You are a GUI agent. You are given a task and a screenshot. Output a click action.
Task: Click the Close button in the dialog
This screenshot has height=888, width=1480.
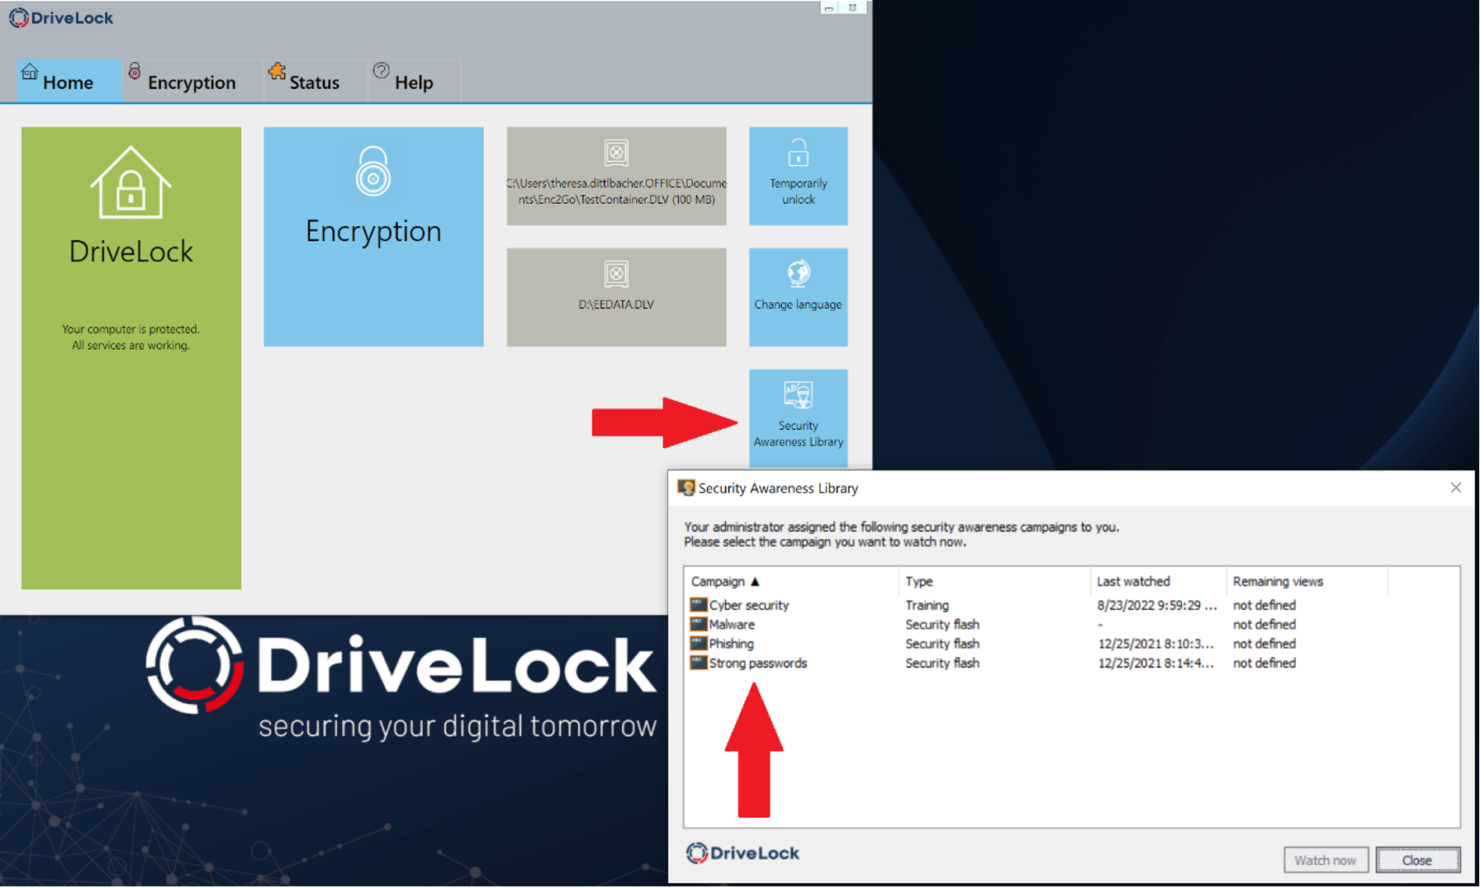pos(1417,859)
